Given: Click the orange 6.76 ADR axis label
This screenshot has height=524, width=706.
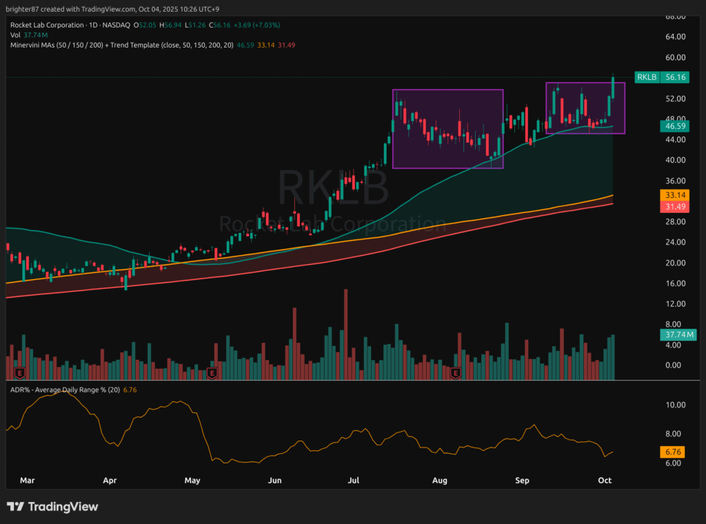Looking at the screenshot, I should 672,452.
